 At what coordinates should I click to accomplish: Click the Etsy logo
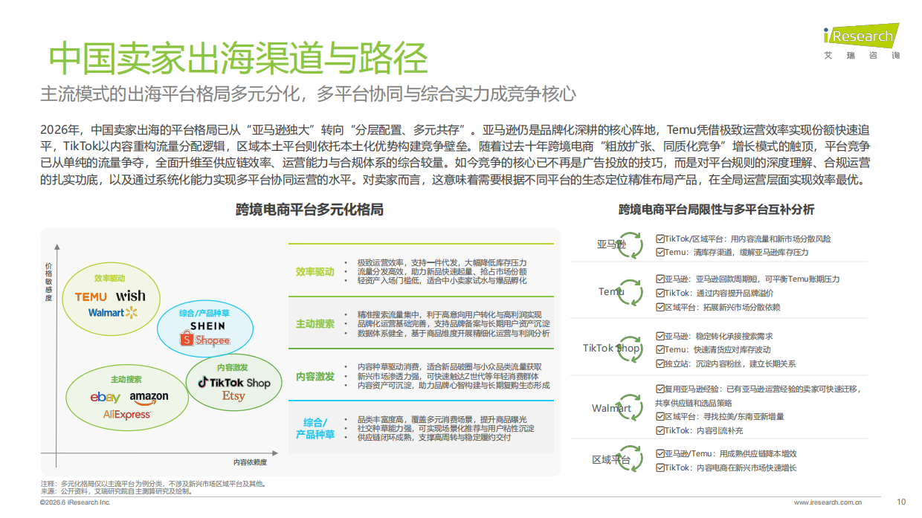[233, 396]
